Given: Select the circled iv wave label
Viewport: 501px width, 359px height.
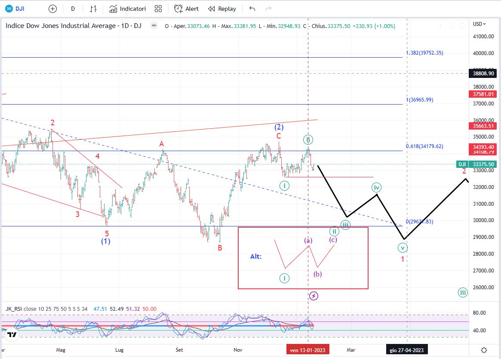Looking at the screenshot, I should 376,188.
